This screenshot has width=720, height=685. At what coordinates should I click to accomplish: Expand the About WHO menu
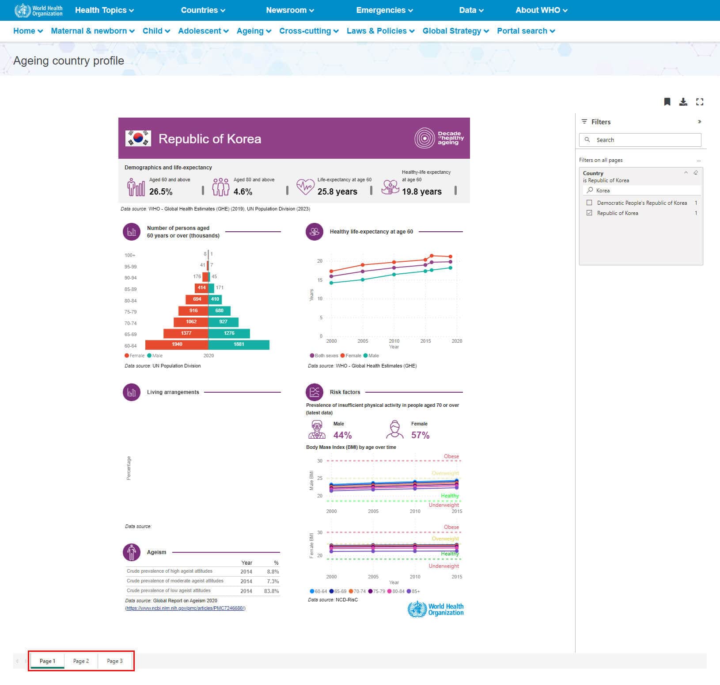(x=542, y=10)
